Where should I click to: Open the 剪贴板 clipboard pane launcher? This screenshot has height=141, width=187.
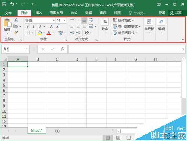click(x=21, y=40)
